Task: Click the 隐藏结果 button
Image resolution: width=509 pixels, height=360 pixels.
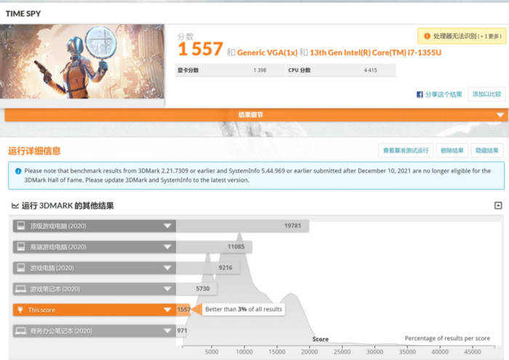Action: (x=487, y=151)
